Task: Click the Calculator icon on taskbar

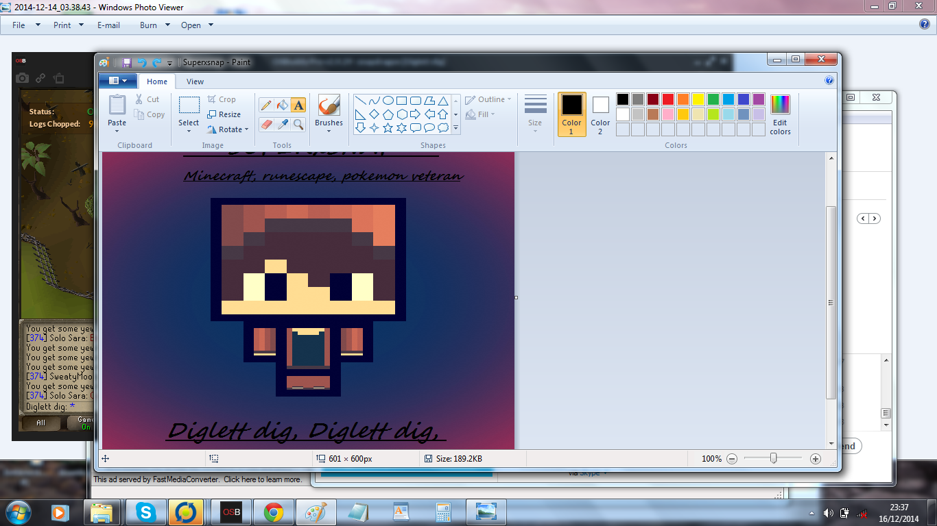Action: [443, 512]
